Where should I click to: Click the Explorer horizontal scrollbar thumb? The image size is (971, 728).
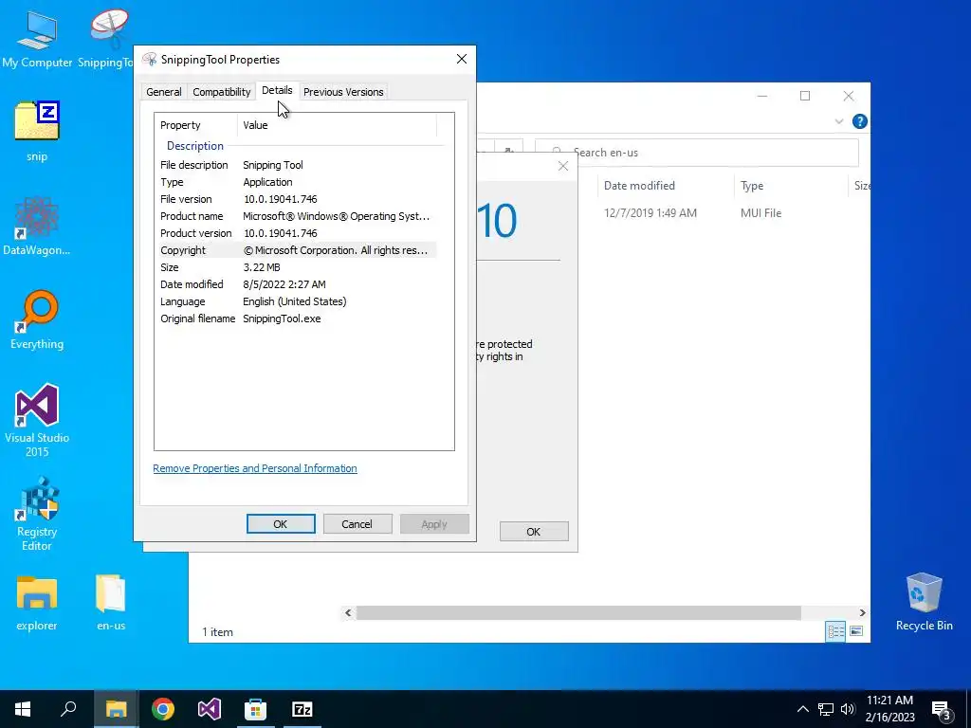click(x=578, y=612)
